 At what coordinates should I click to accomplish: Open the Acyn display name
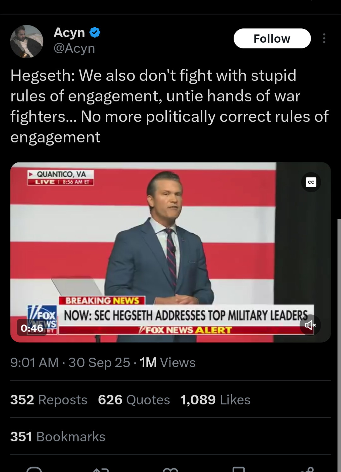69,33
